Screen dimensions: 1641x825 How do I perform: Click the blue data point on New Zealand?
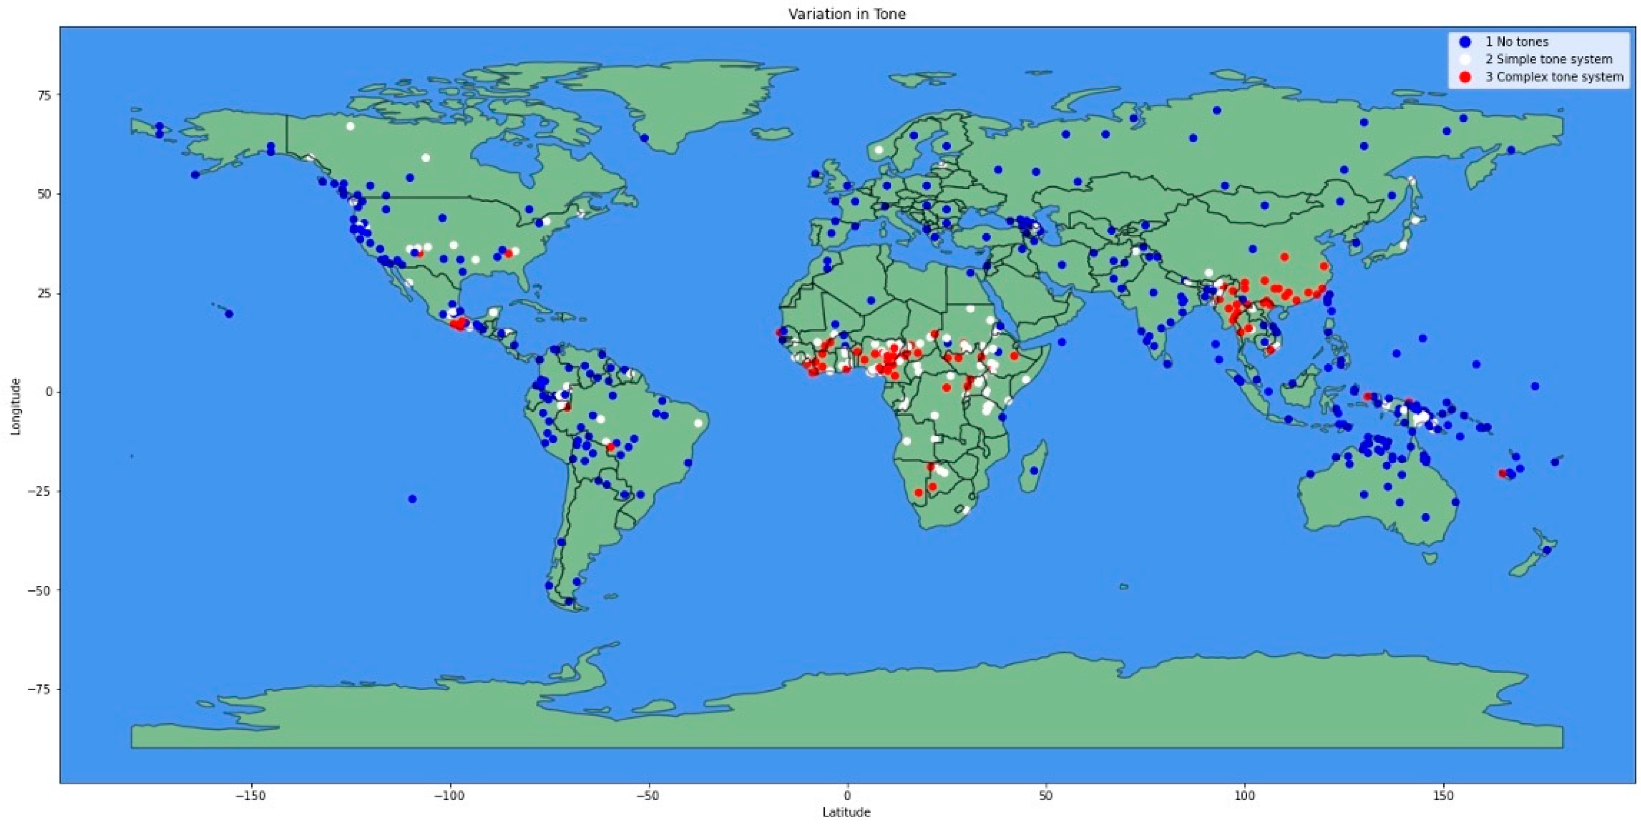point(1547,550)
